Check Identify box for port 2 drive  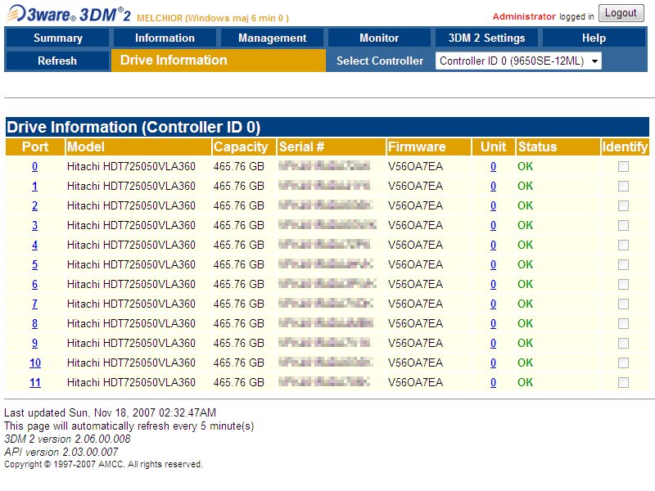point(623,206)
